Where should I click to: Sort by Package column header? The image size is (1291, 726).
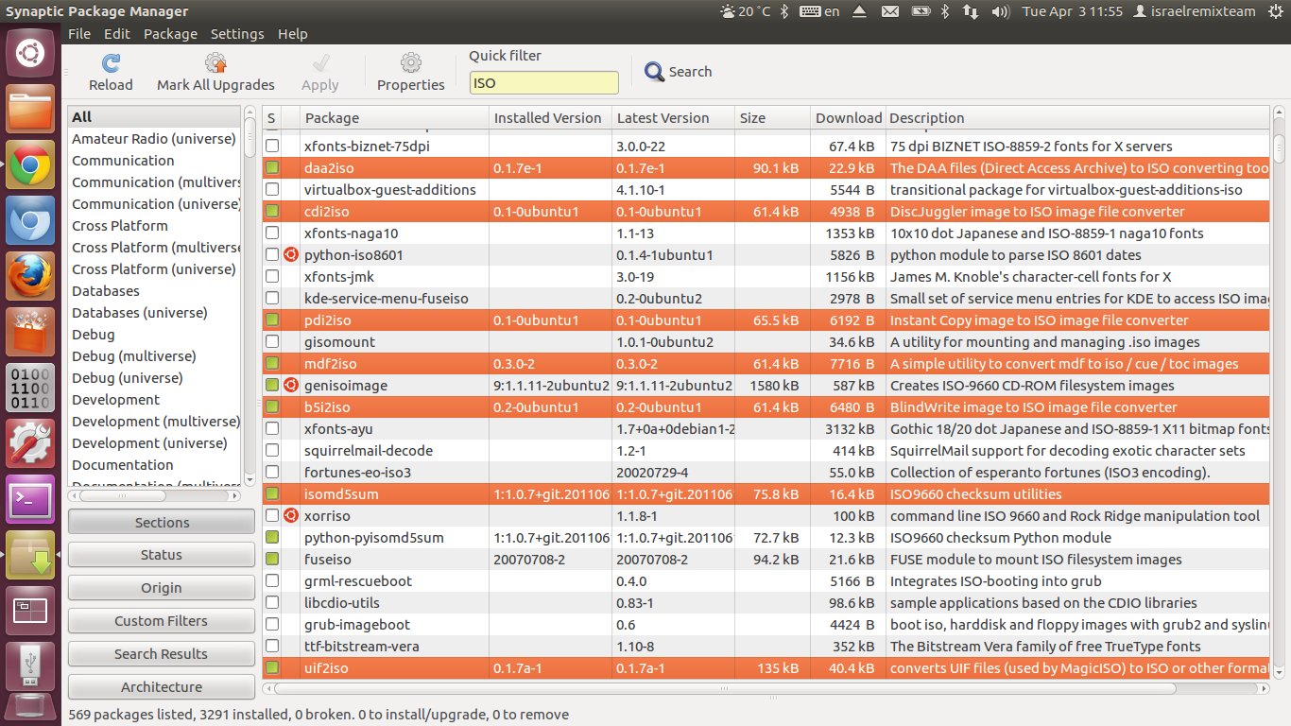point(394,118)
